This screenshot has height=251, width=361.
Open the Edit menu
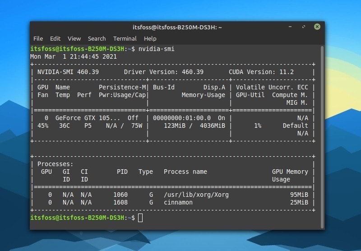pyautogui.click(x=55, y=39)
